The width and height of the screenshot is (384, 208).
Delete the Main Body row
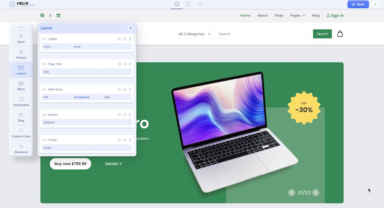[130, 89]
